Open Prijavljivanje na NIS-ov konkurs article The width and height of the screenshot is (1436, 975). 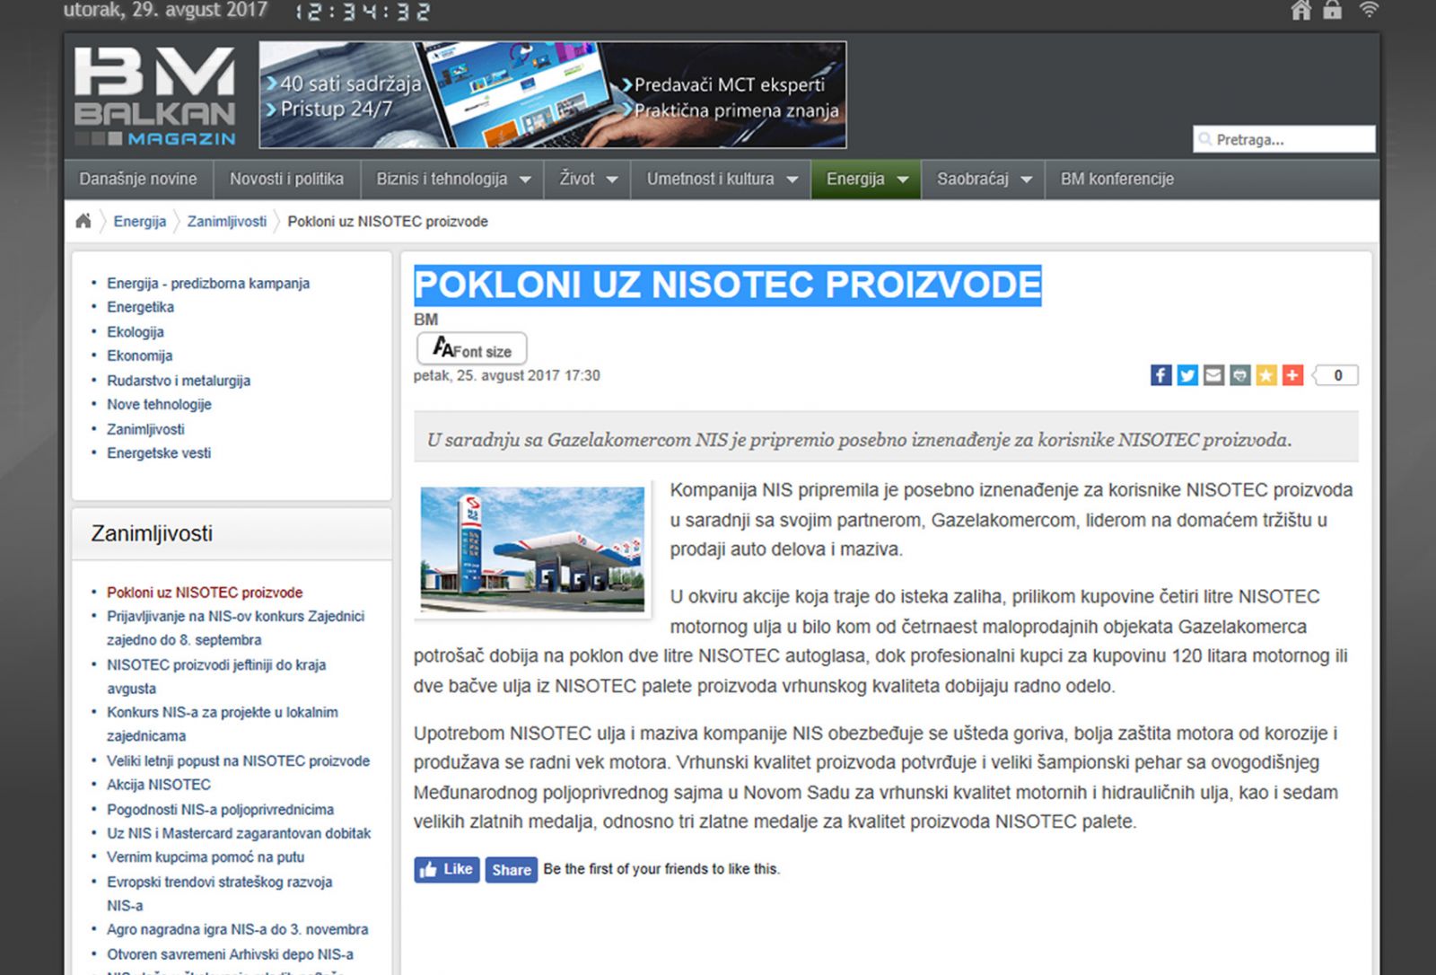click(235, 628)
